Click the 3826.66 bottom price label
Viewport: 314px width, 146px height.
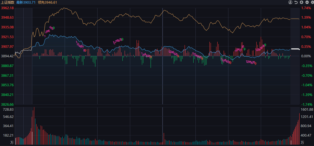[x=7, y=105]
